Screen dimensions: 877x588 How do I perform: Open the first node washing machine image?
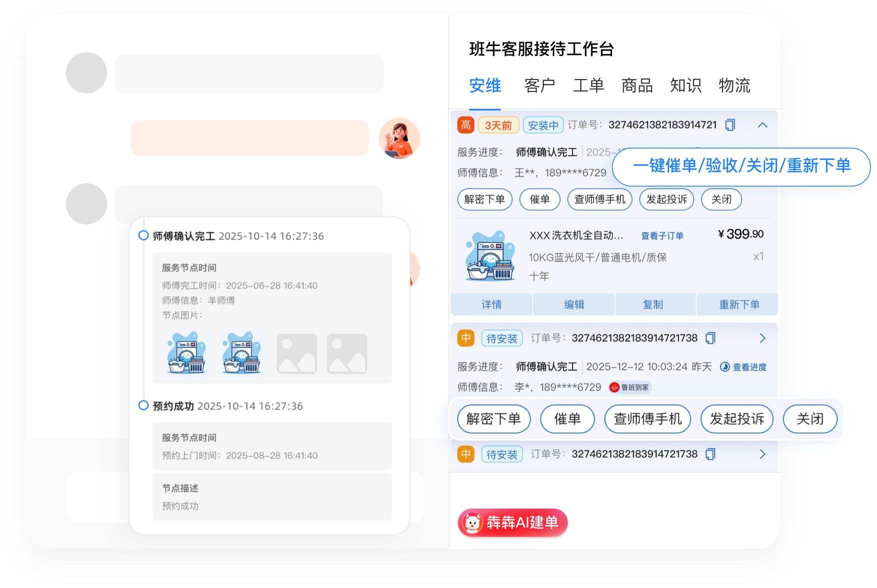point(187,353)
